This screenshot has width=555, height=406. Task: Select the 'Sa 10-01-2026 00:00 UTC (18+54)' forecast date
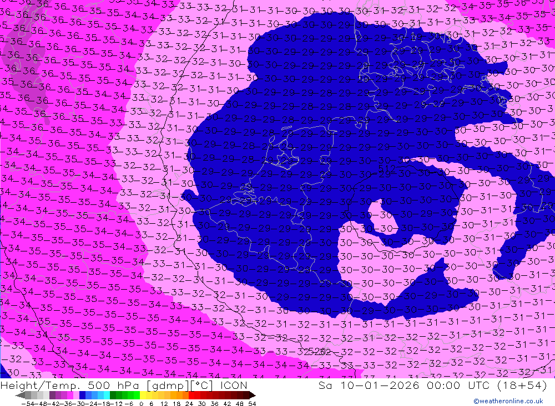[432, 385]
